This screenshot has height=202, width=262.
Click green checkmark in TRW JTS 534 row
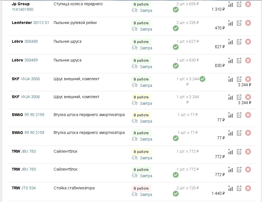[176, 194]
